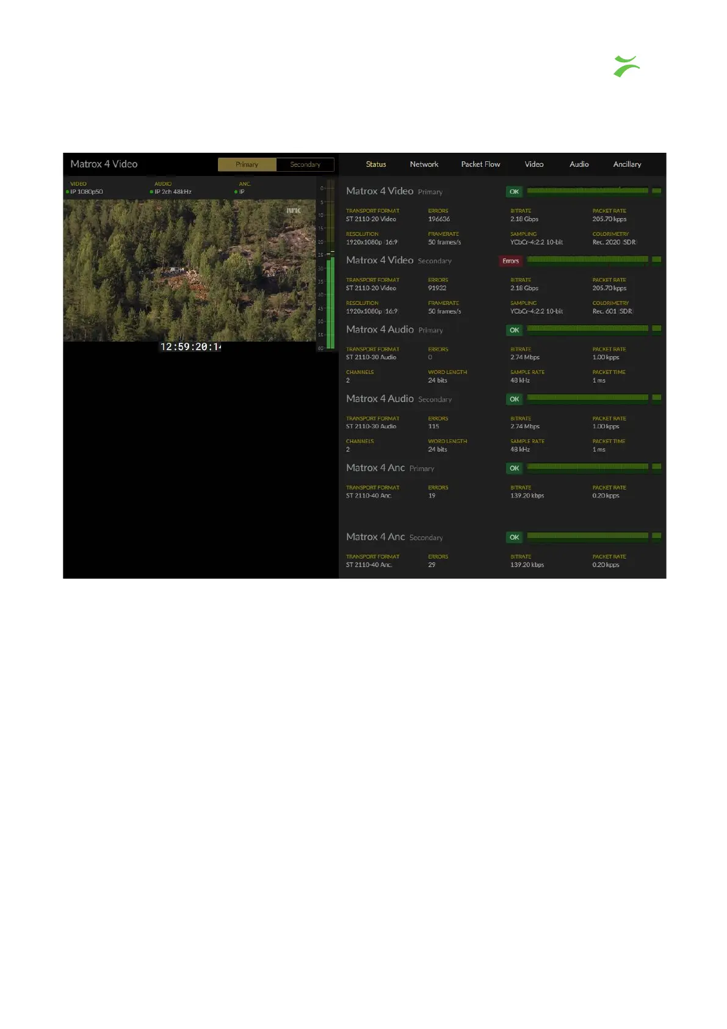727x1029 pixels.
Task: Click '139.20 kbps' bitrate under Anc Primary
Action: coord(527,496)
